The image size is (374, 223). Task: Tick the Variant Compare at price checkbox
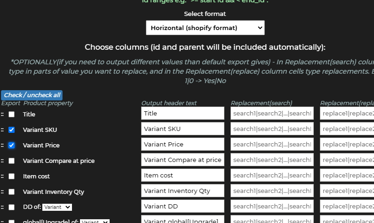coord(12,161)
